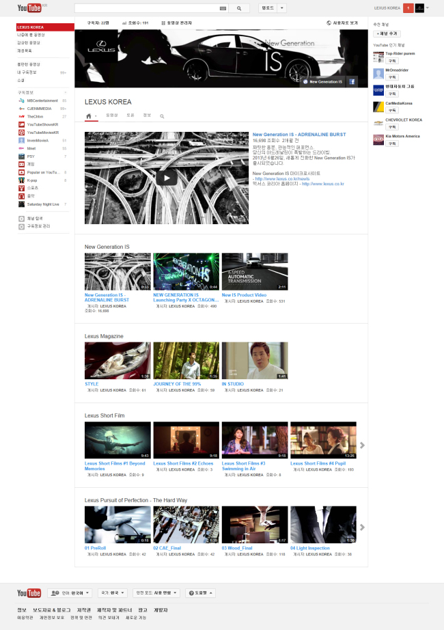Open the on-screen keyboard icon in search box

(x=223, y=8)
